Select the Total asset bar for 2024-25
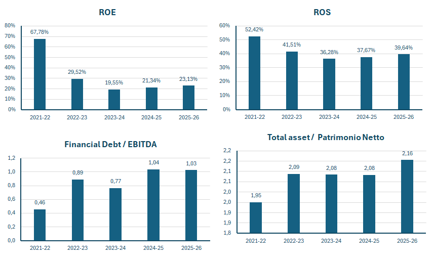 click(369, 204)
